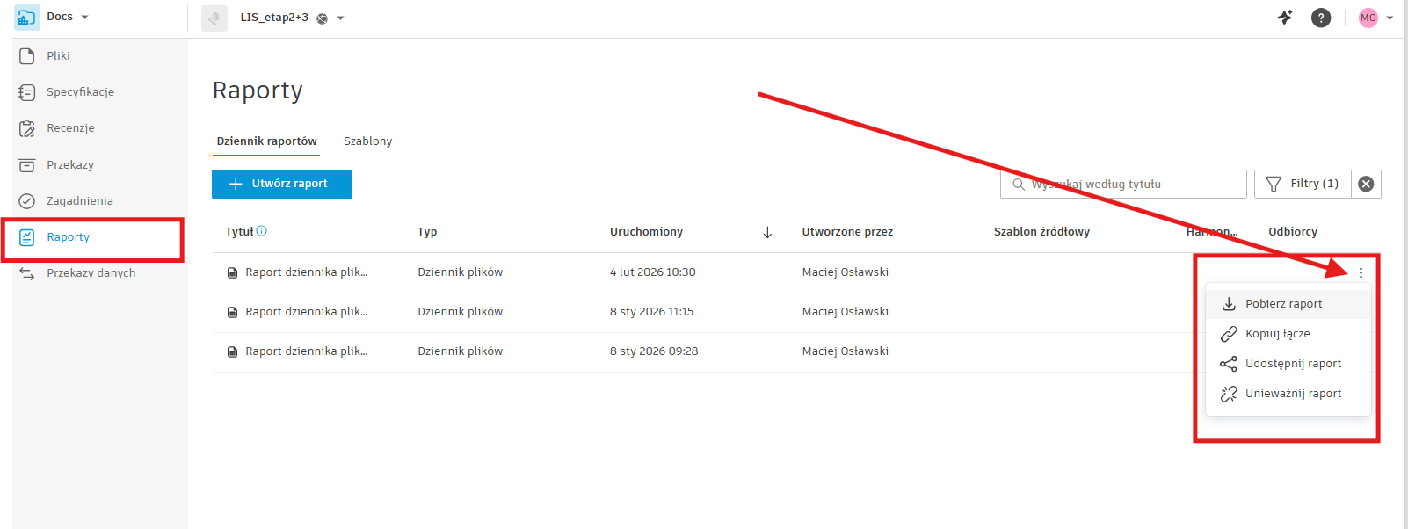Open the Filtry (1) filter button
Image resolution: width=1408 pixels, height=529 pixels.
point(1303,184)
